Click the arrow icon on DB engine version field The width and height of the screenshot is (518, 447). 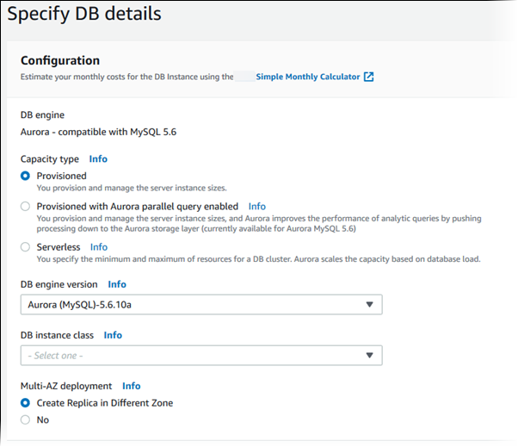pos(369,305)
